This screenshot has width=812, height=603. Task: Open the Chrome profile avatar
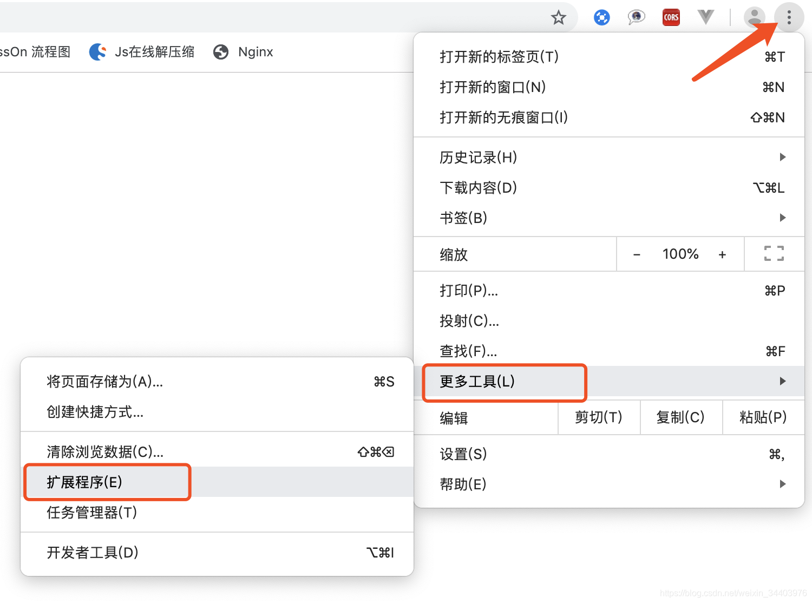point(754,17)
